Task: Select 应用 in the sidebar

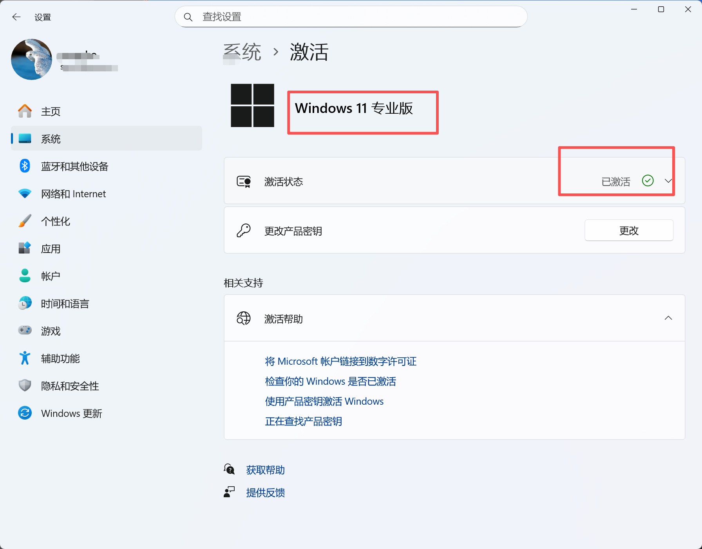Action: point(51,249)
